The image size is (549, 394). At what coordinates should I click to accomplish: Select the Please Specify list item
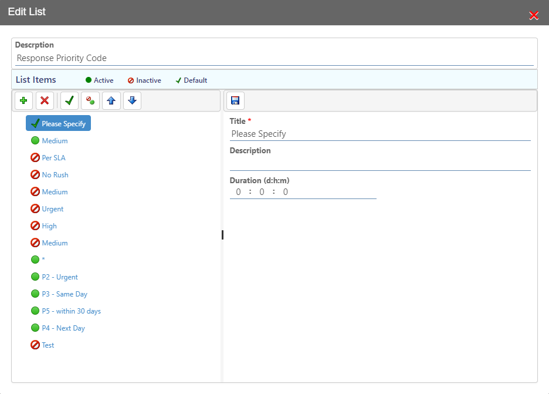click(59, 123)
